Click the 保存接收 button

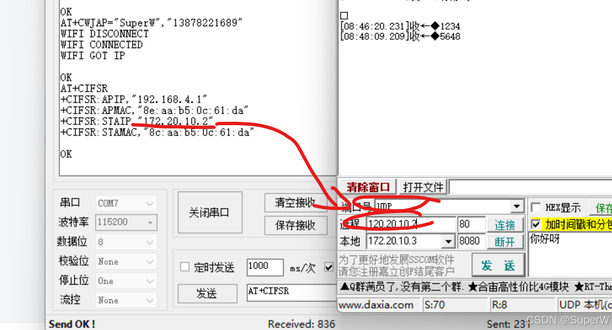pos(295,225)
